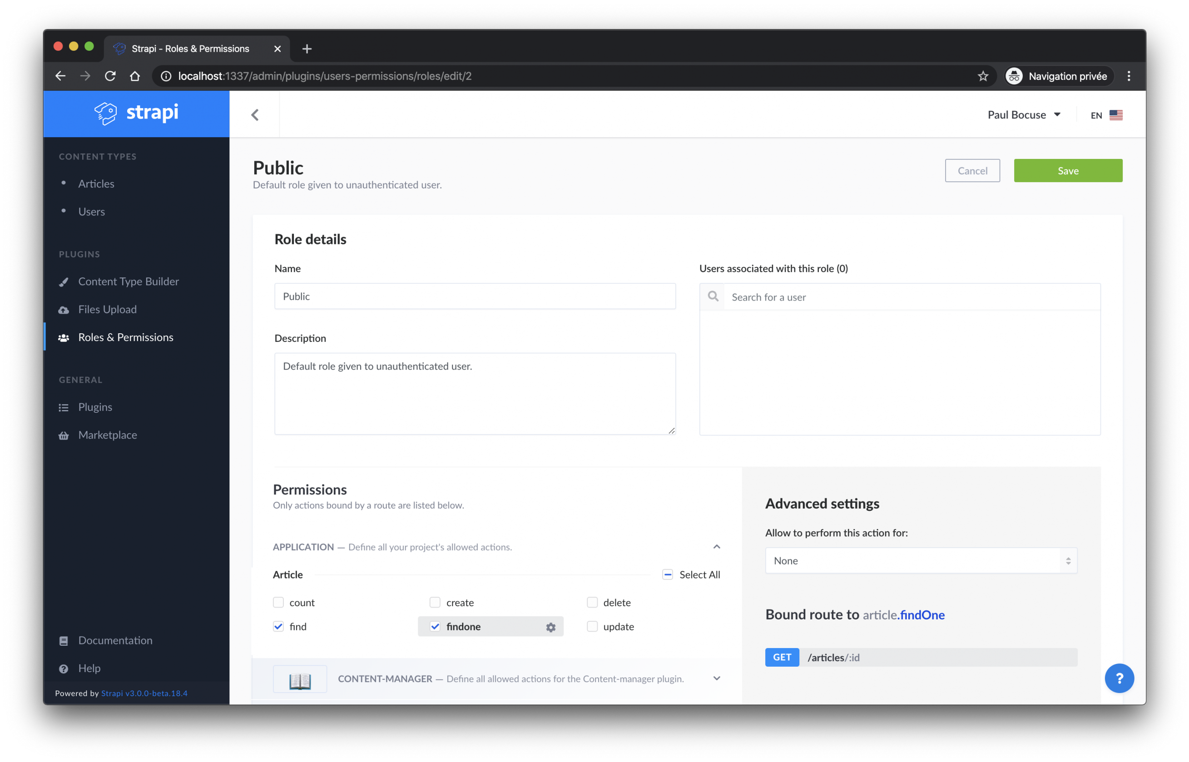The height and width of the screenshot is (762, 1189).
Task: Expand the CONTENT-MANAGER section
Action: coord(718,678)
